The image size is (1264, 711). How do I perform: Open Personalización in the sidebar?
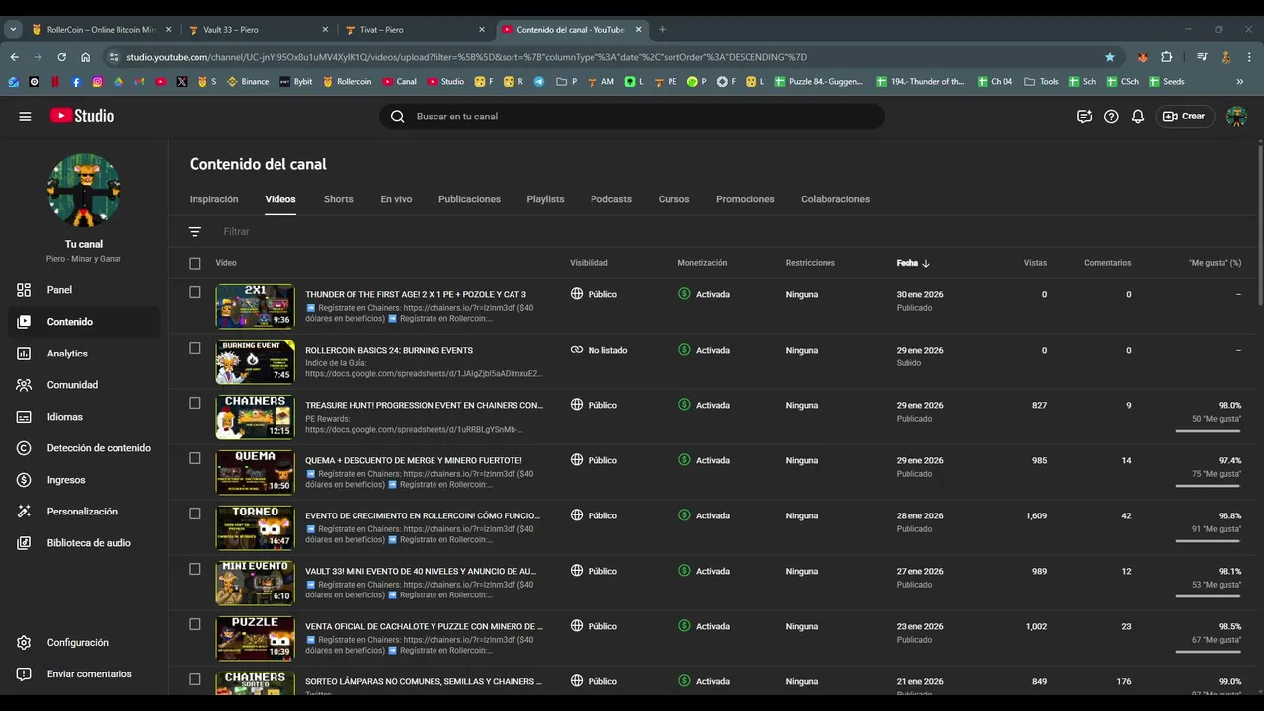click(x=84, y=512)
